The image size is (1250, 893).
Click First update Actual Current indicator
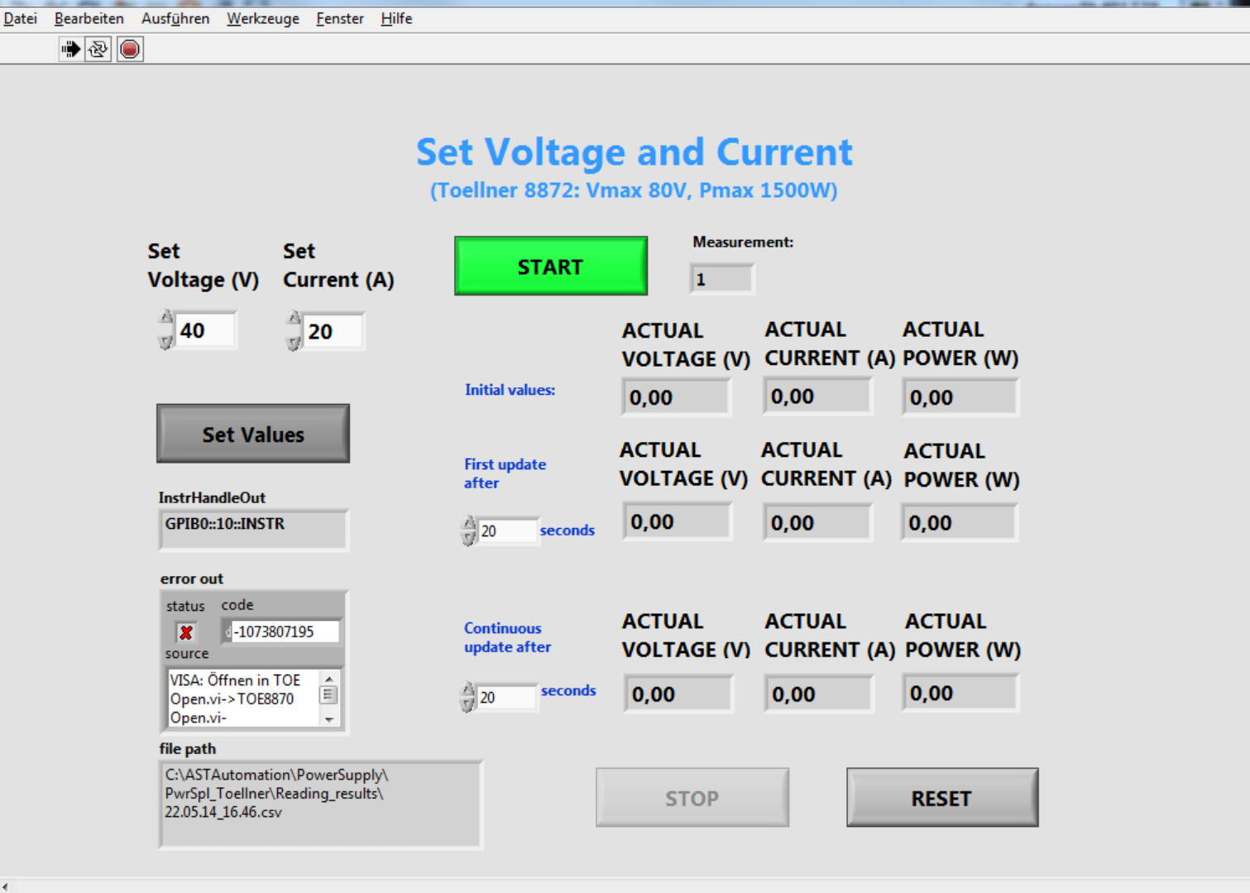[817, 523]
